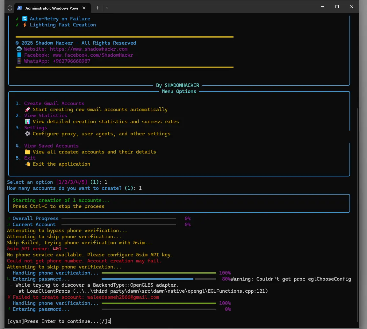Click the folder icon beside View all created
This screenshot has height=329, width=367.
tap(28, 152)
